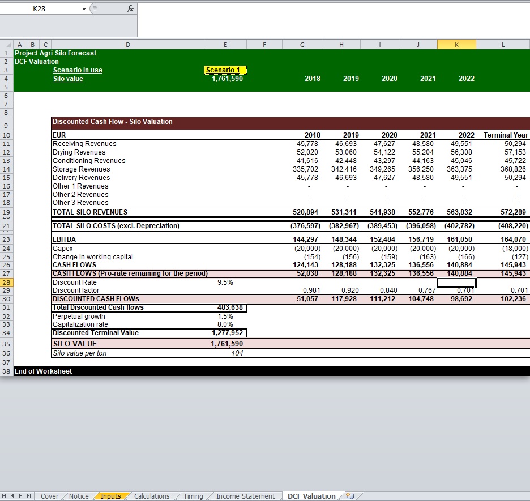Screen dimensions: 530x501
Task: Select row 28 header
Action: (x=6, y=282)
